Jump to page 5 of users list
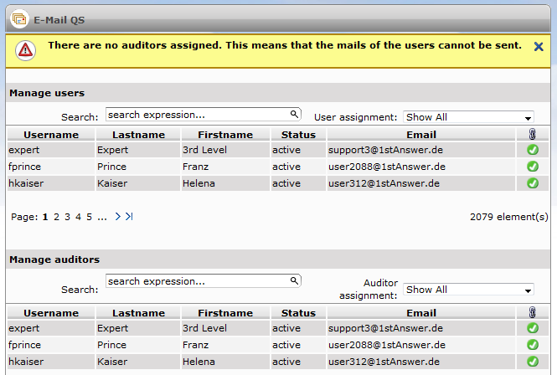The height and width of the screenshot is (375, 557). point(89,217)
